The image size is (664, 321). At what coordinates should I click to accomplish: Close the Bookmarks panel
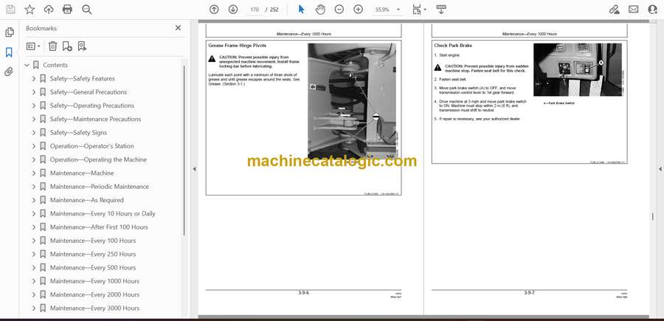tap(178, 28)
